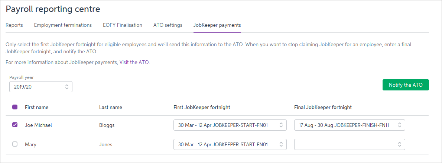Viewport: 442px width, 163px height.
Task: Click the Last name column header
Action: point(110,108)
